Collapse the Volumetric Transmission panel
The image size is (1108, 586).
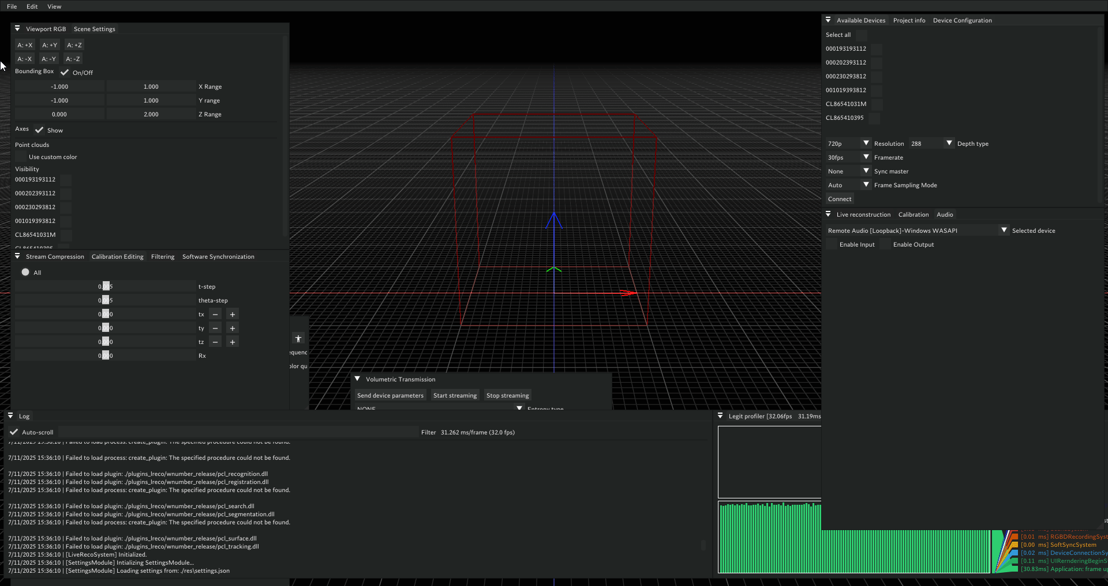tap(358, 379)
